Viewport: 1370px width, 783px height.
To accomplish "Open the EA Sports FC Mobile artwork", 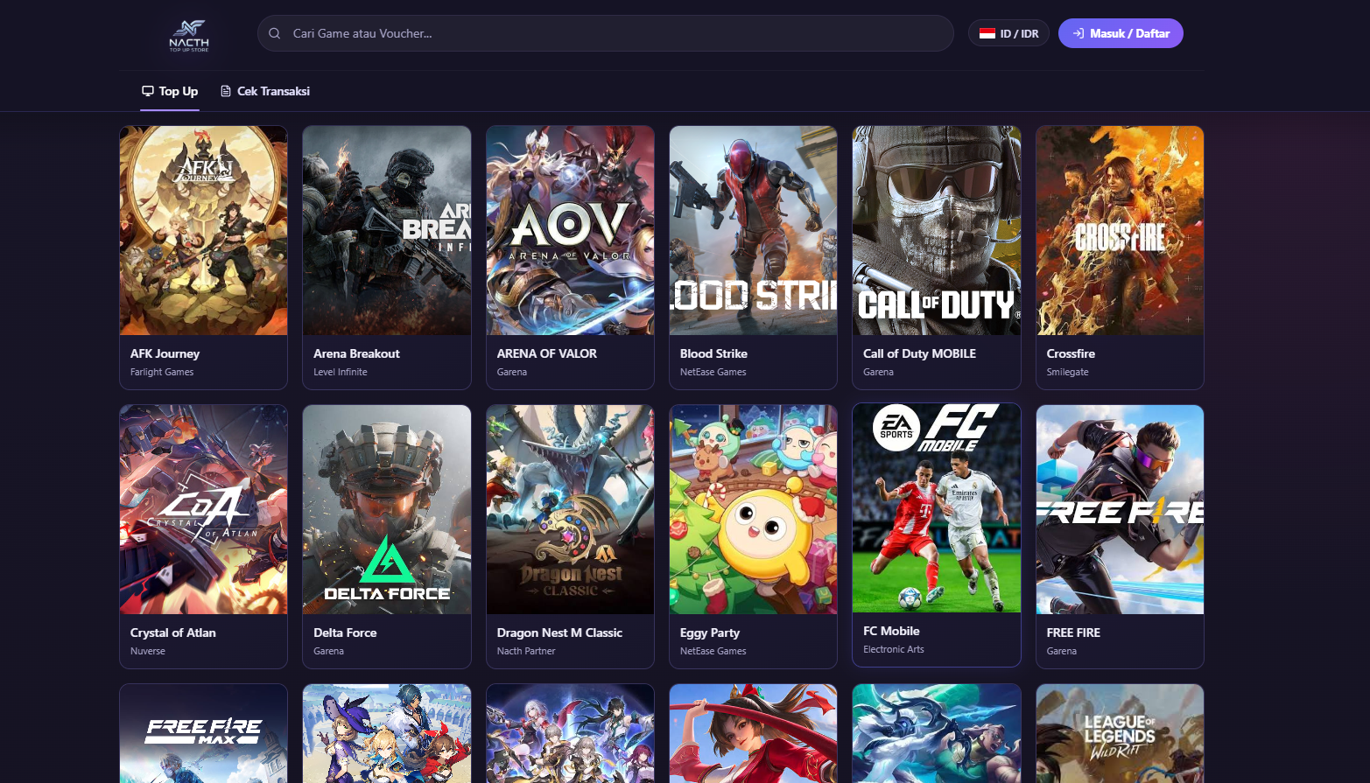I will [x=937, y=507].
